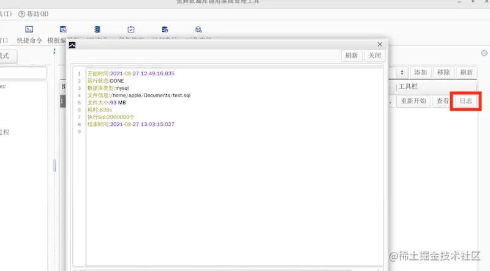This screenshot has height=271, width=490.
Task: Click 刷新 next to 移除 in the background panel
Action: pos(466,72)
